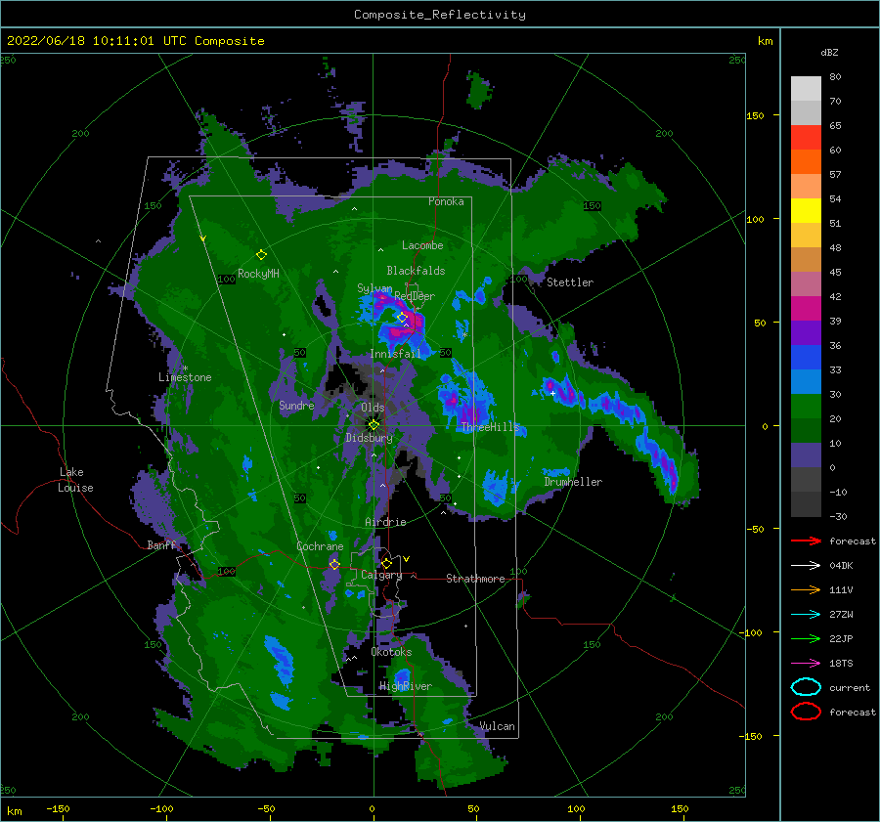Click the 36 dBZ purple color swatch
Screen dimensions: 880x822
tap(806, 333)
